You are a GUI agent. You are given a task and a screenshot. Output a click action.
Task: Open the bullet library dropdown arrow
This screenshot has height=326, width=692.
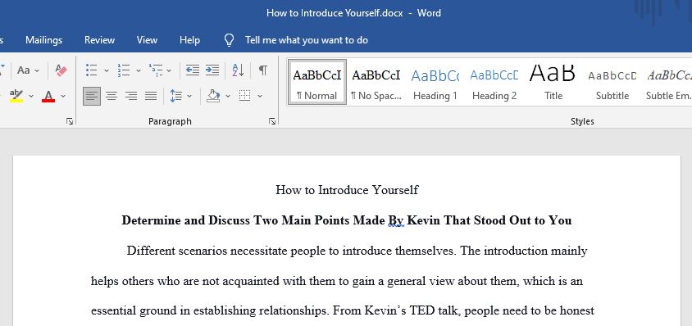pyautogui.click(x=107, y=70)
